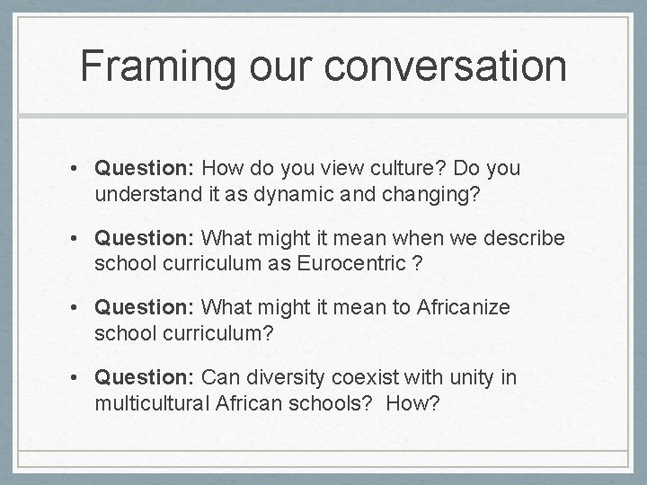Viewport: 647px width, 485px height.
Task: Click the first bold 'Question:' label
Action: pos(144,168)
